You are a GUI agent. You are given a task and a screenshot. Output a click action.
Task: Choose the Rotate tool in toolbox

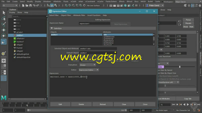4,36
